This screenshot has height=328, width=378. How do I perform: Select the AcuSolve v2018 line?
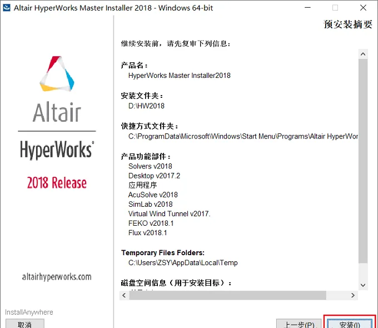pyautogui.click(x=153, y=195)
